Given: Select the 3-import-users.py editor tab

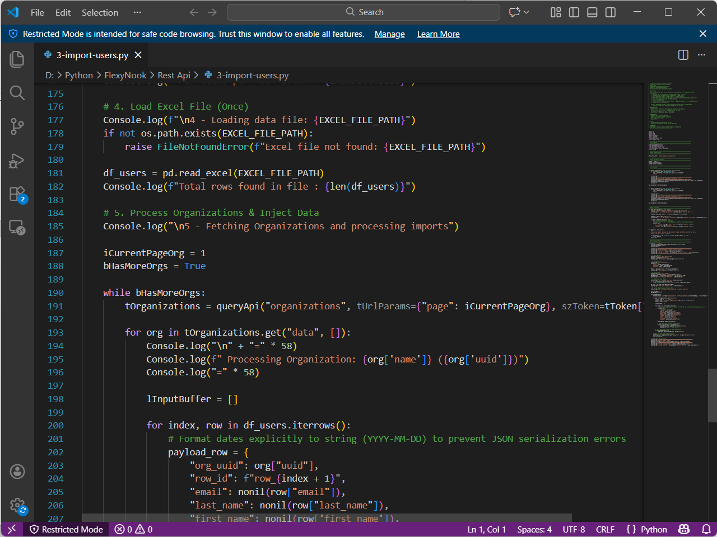Looking at the screenshot, I should 92,55.
